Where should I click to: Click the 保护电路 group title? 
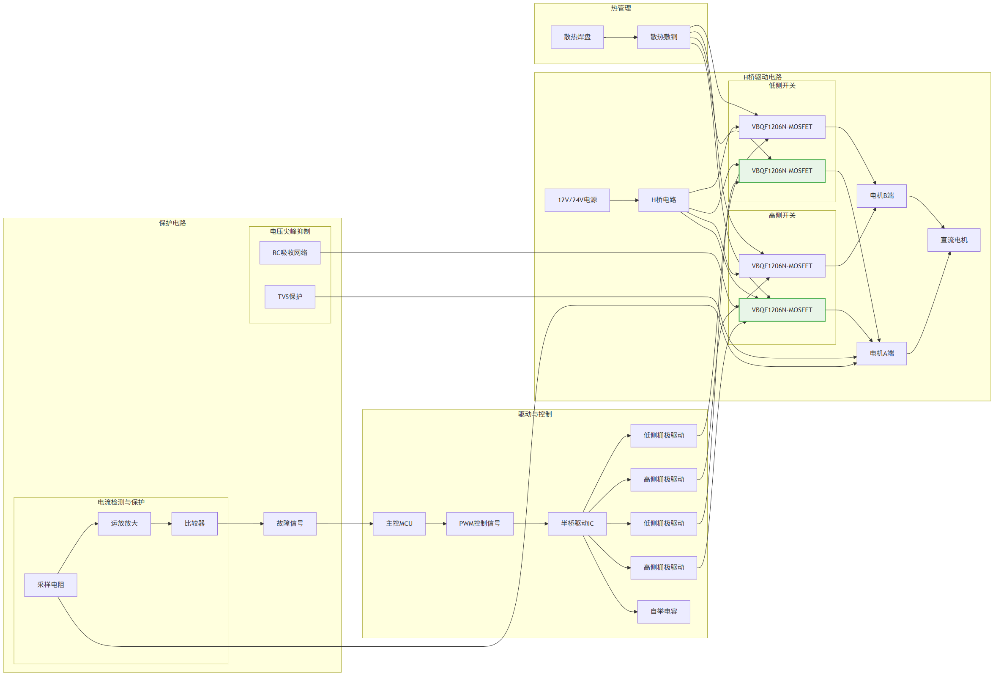172,223
